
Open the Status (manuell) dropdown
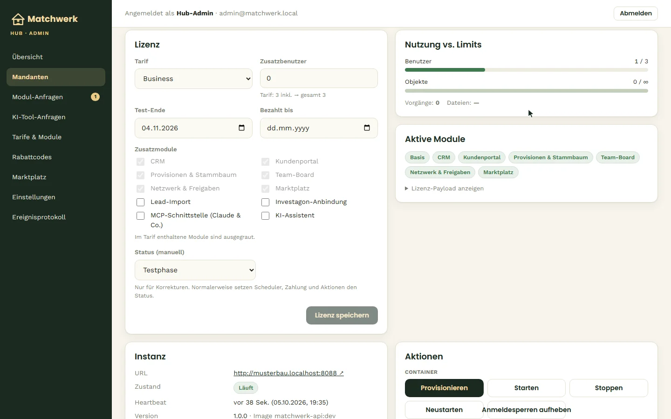[195, 270]
